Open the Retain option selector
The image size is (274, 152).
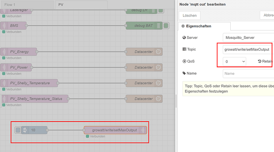[265, 61]
